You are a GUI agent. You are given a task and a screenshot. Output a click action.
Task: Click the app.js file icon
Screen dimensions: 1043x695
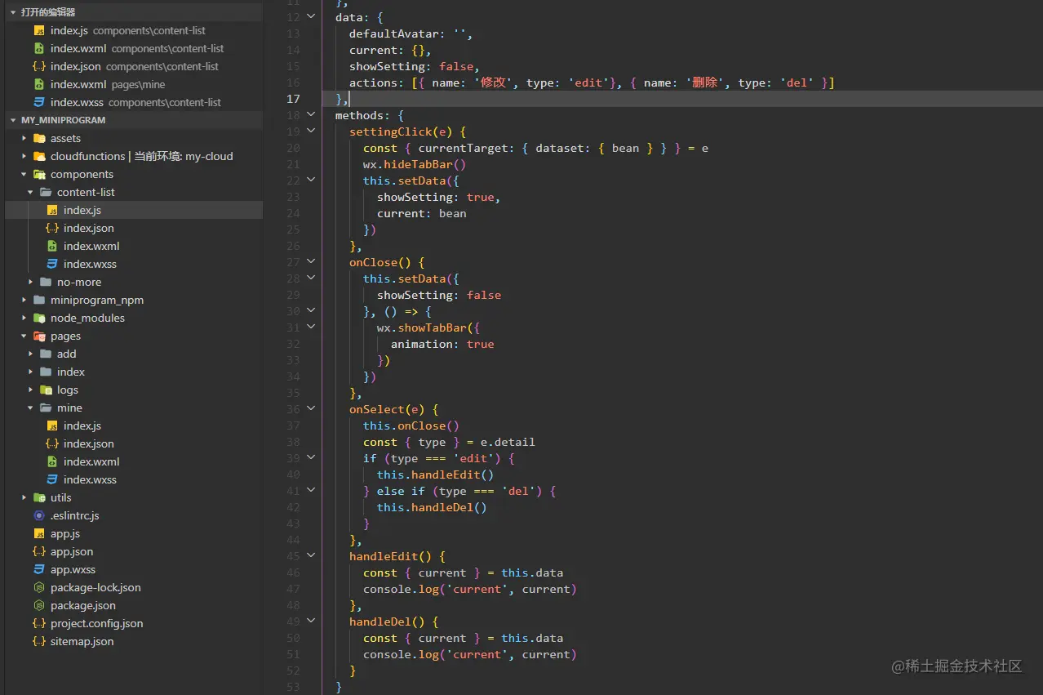tap(39, 533)
